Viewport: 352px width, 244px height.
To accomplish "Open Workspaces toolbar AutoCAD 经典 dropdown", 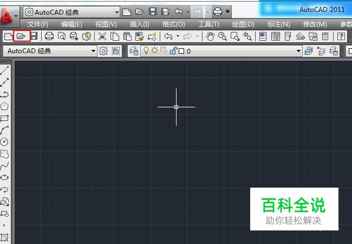I will point(50,51).
